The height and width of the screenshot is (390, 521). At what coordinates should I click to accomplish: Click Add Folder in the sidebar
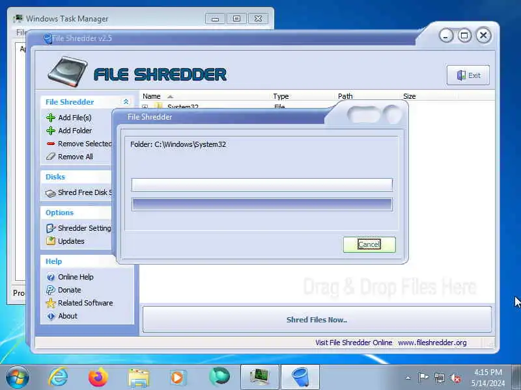(x=75, y=131)
